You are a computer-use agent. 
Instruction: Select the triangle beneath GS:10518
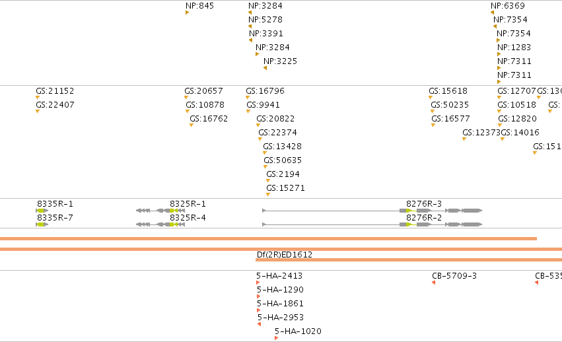[x=499, y=112]
